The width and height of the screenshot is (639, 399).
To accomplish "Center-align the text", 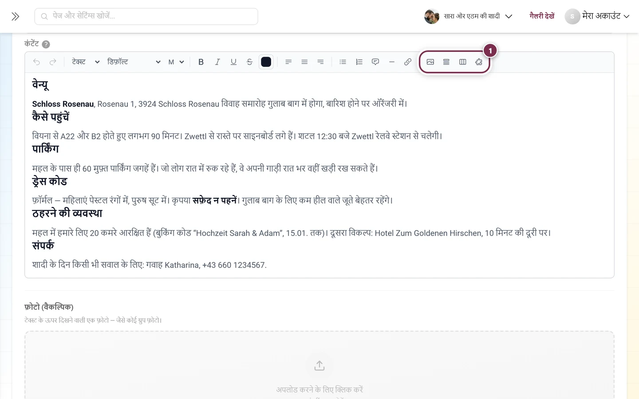I will (x=304, y=62).
